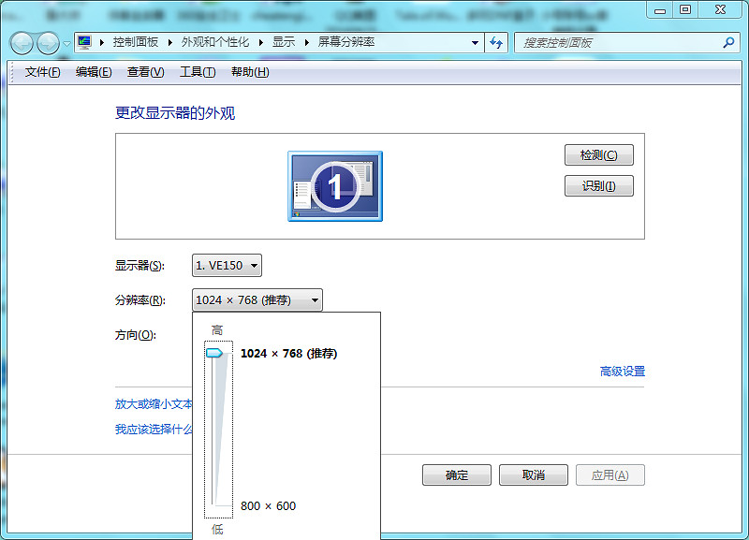Confirm settings with the 确定 button
The height and width of the screenshot is (540, 749).
point(456,474)
